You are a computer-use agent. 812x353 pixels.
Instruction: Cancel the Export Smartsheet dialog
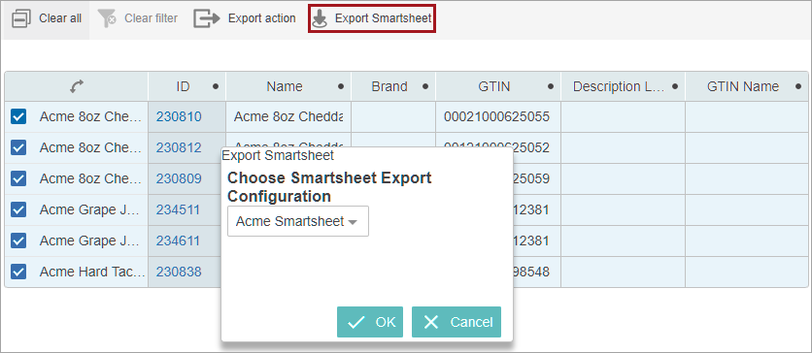(457, 322)
